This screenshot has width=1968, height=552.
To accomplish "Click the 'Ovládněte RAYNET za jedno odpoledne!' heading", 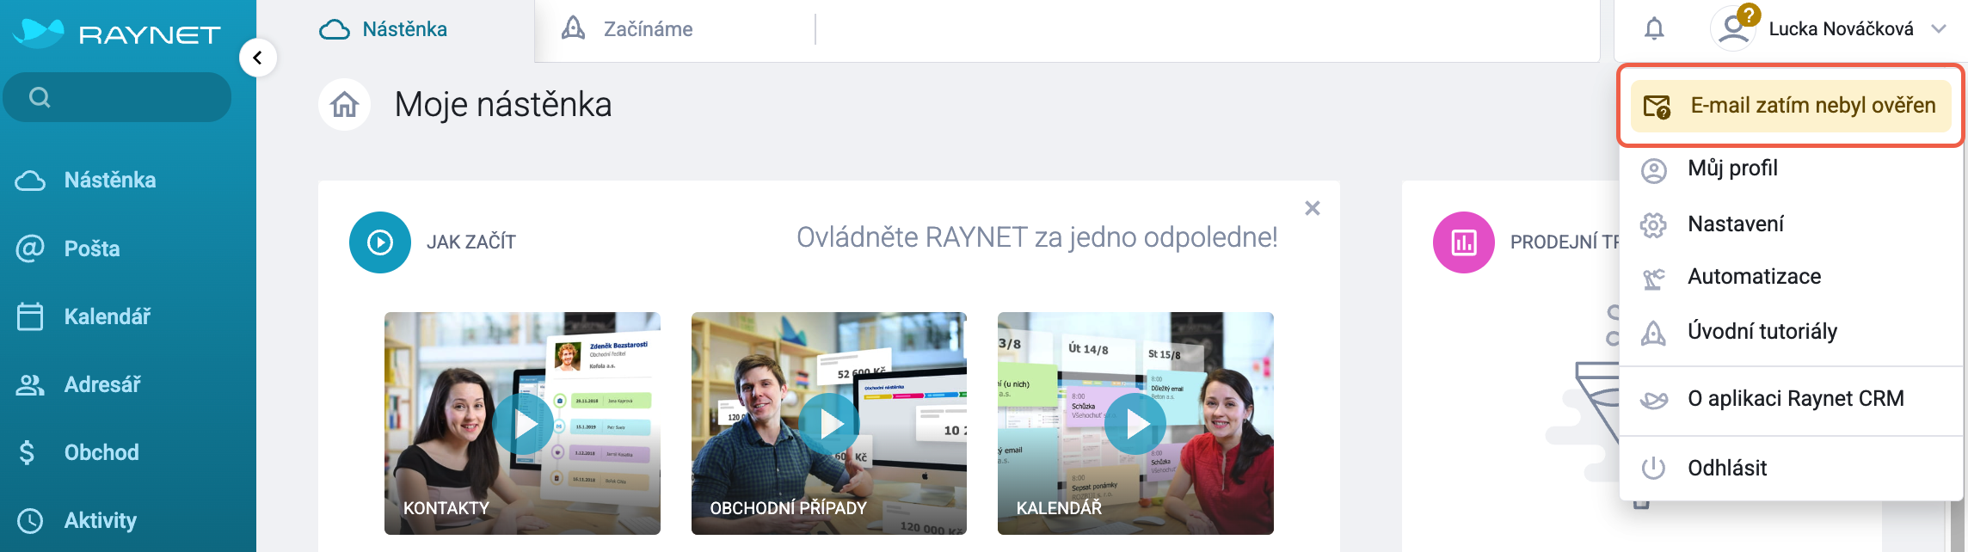I will pyautogui.click(x=1036, y=237).
